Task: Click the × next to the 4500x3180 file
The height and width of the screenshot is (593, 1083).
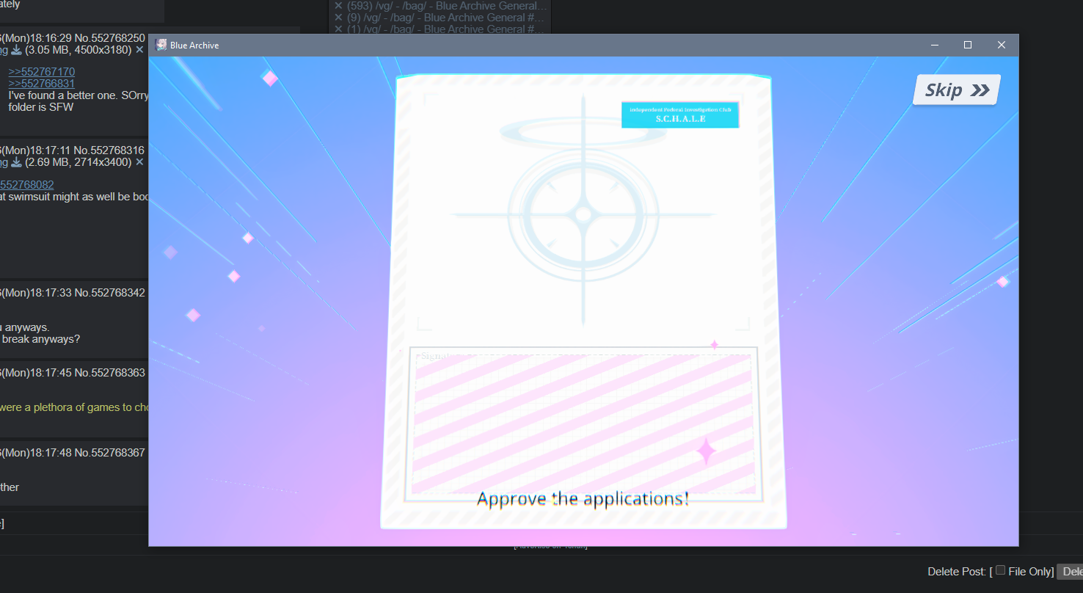Action: tap(139, 50)
